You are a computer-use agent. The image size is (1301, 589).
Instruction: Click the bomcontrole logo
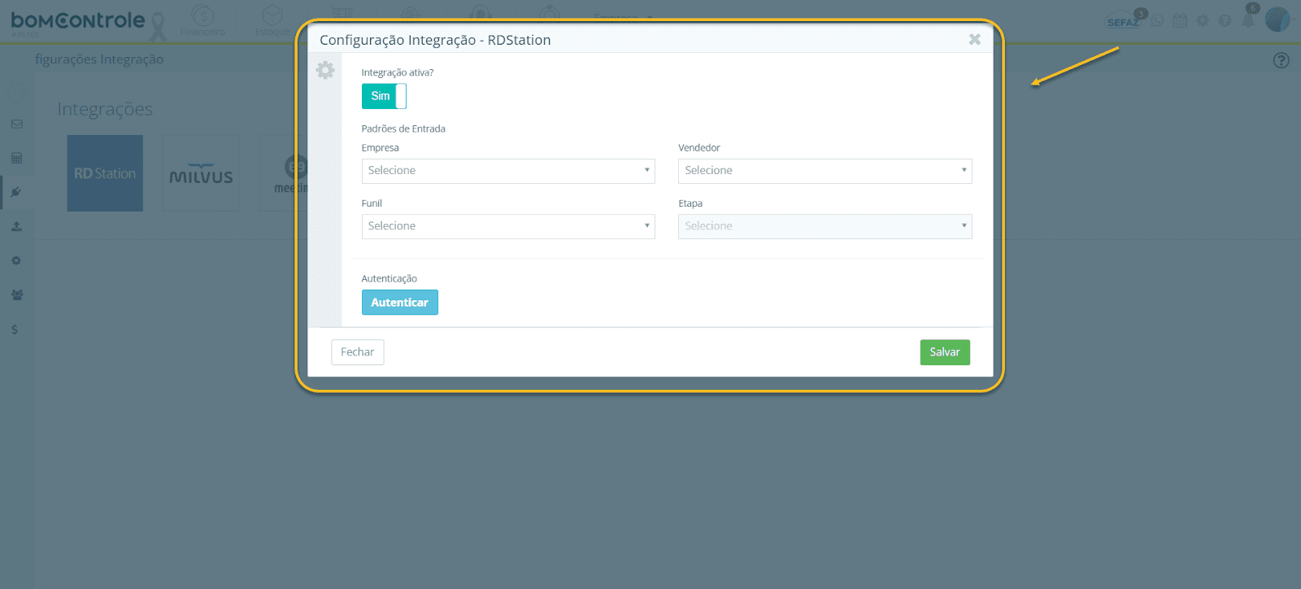coord(78,22)
